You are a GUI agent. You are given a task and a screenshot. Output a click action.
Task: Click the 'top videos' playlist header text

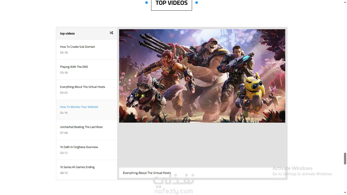[67, 34]
